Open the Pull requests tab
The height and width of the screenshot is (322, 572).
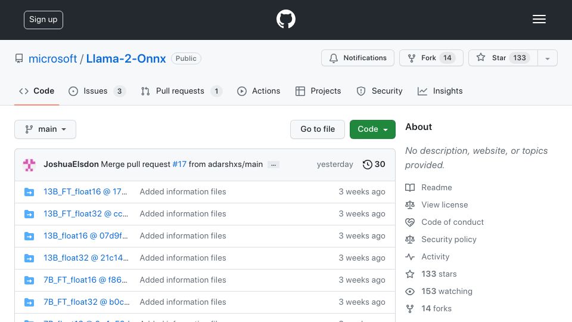[x=181, y=91]
